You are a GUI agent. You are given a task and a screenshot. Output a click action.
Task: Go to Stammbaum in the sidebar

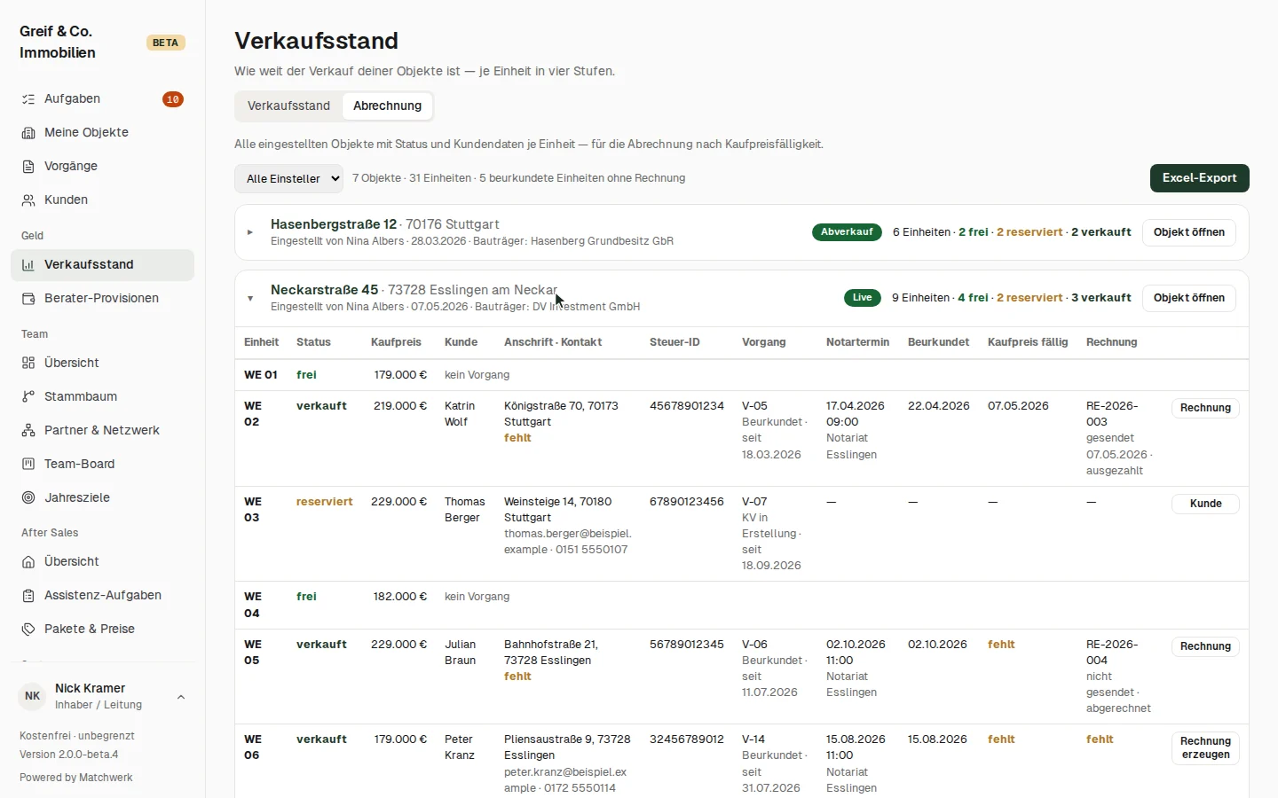(102, 396)
